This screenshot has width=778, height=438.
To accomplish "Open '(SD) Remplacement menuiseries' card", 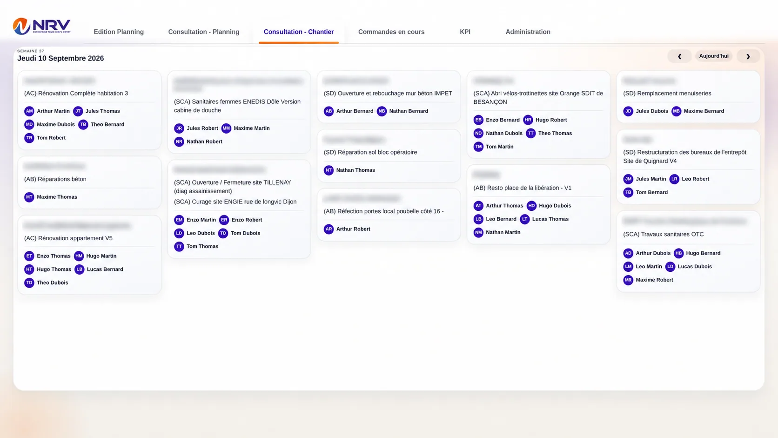I will tap(688, 97).
